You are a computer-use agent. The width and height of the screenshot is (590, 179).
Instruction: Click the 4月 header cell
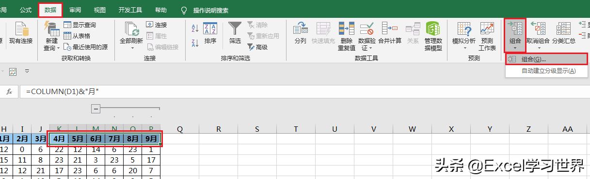59,139
